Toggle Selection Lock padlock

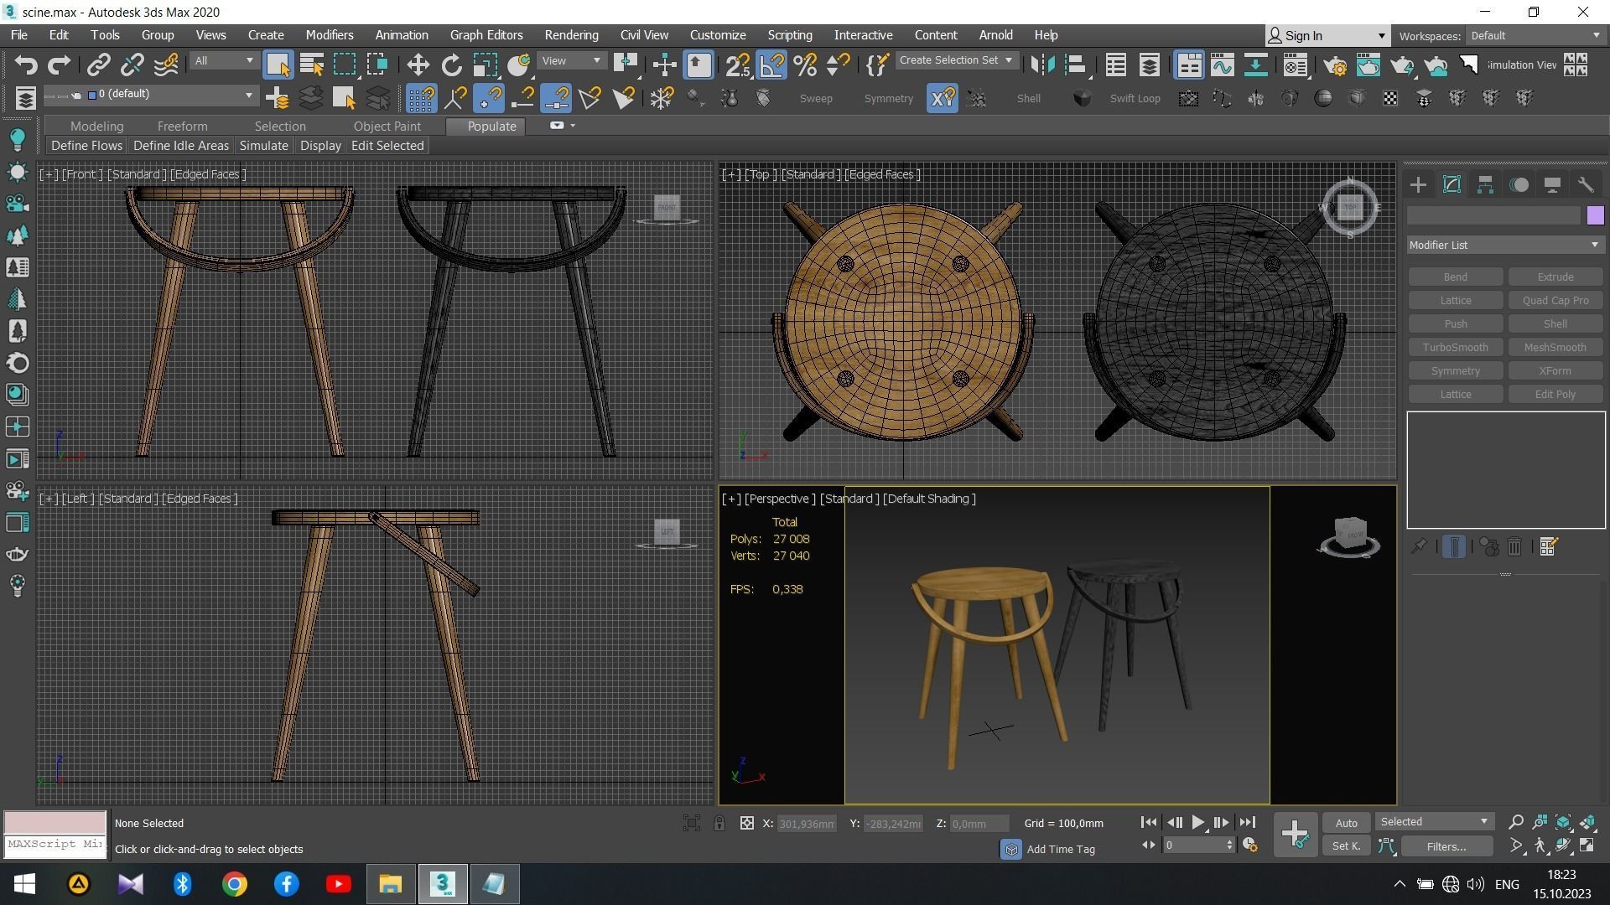[719, 824]
